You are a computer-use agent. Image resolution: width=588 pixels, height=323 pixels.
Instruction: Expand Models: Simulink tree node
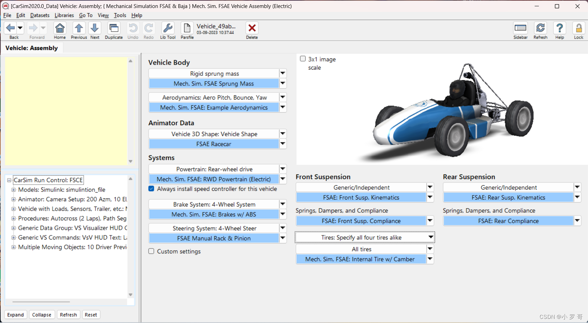click(x=13, y=190)
